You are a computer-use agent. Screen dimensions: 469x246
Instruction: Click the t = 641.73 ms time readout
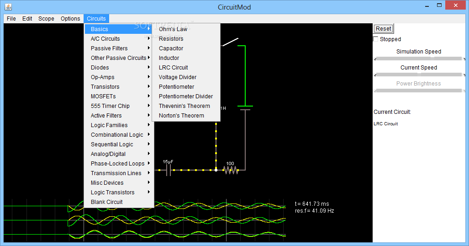(312, 204)
